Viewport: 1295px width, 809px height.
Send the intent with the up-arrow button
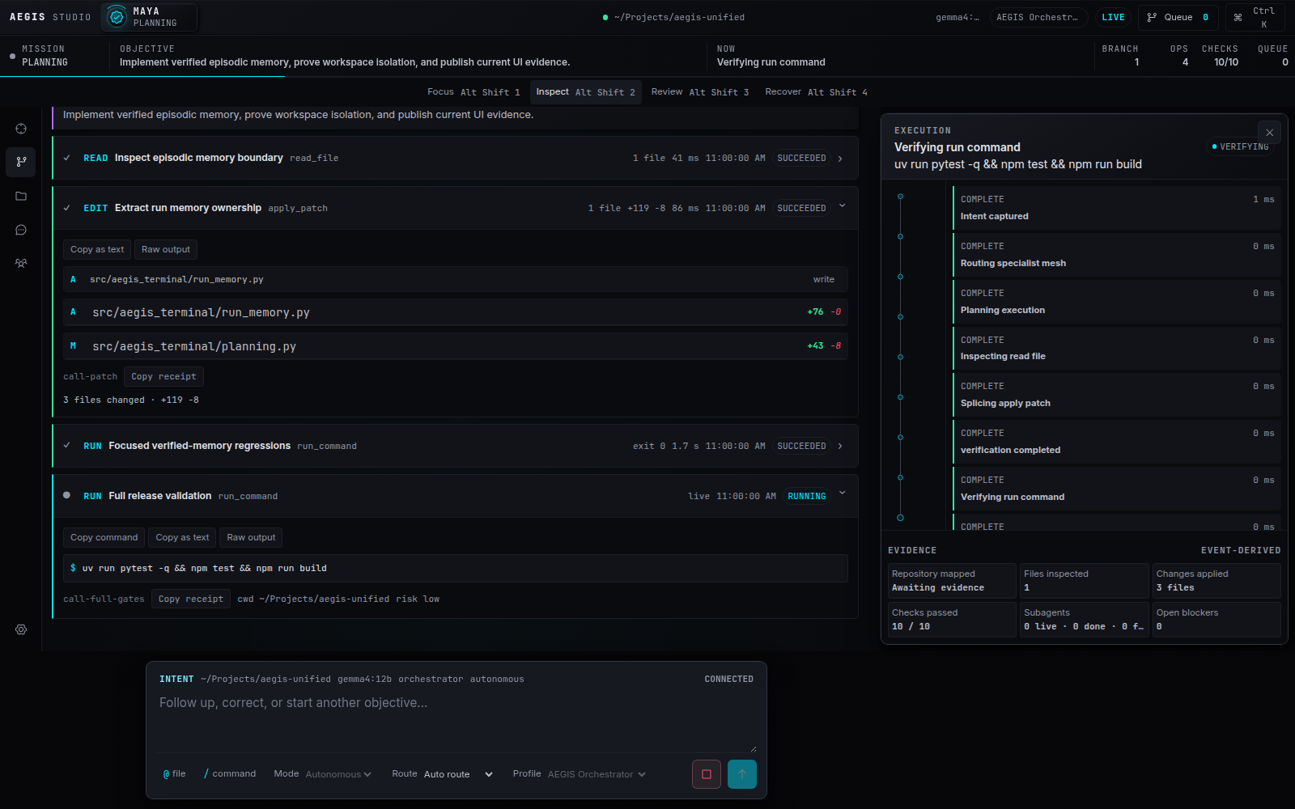(x=742, y=774)
